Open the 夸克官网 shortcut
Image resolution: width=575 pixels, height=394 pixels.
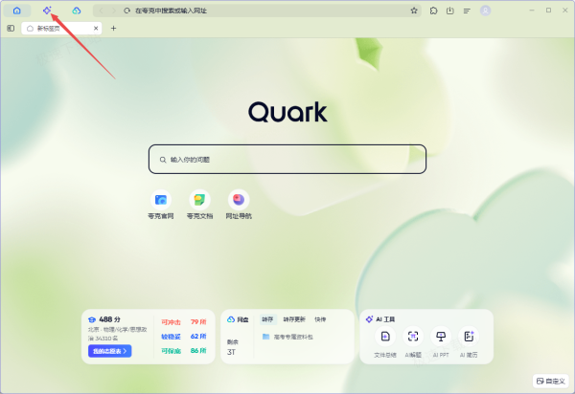click(161, 204)
